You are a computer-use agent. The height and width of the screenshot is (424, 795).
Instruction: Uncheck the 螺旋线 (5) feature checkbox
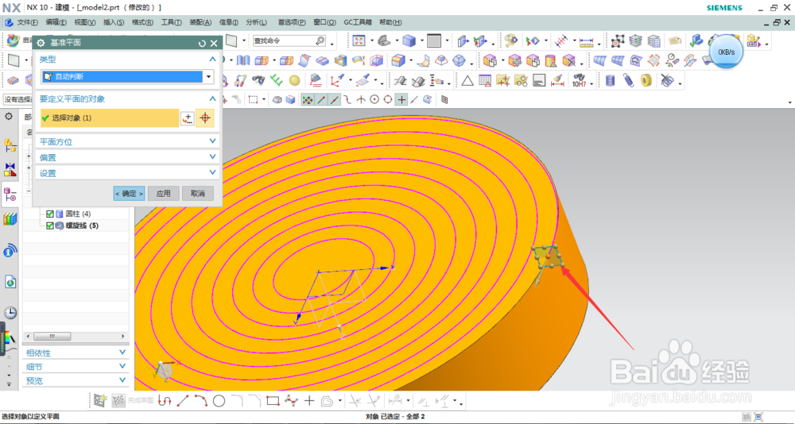(49, 225)
